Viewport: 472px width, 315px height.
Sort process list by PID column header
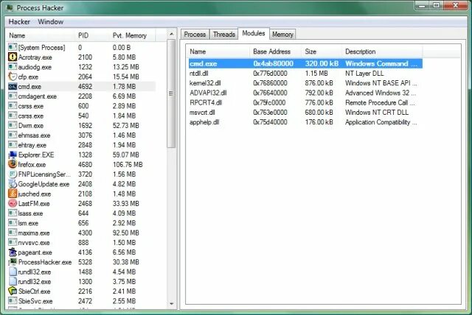[x=92, y=35]
